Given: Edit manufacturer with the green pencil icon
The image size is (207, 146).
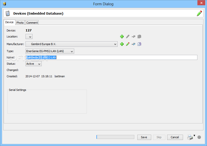Looking at the screenshot, I should coord(128,44).
